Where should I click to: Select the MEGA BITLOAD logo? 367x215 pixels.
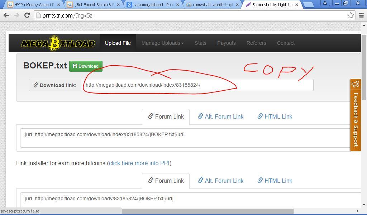pyautogui.click(x=58, y=43)
